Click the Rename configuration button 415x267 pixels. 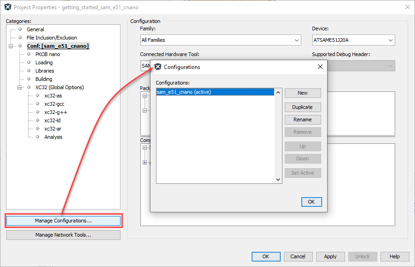coord(302,119)
